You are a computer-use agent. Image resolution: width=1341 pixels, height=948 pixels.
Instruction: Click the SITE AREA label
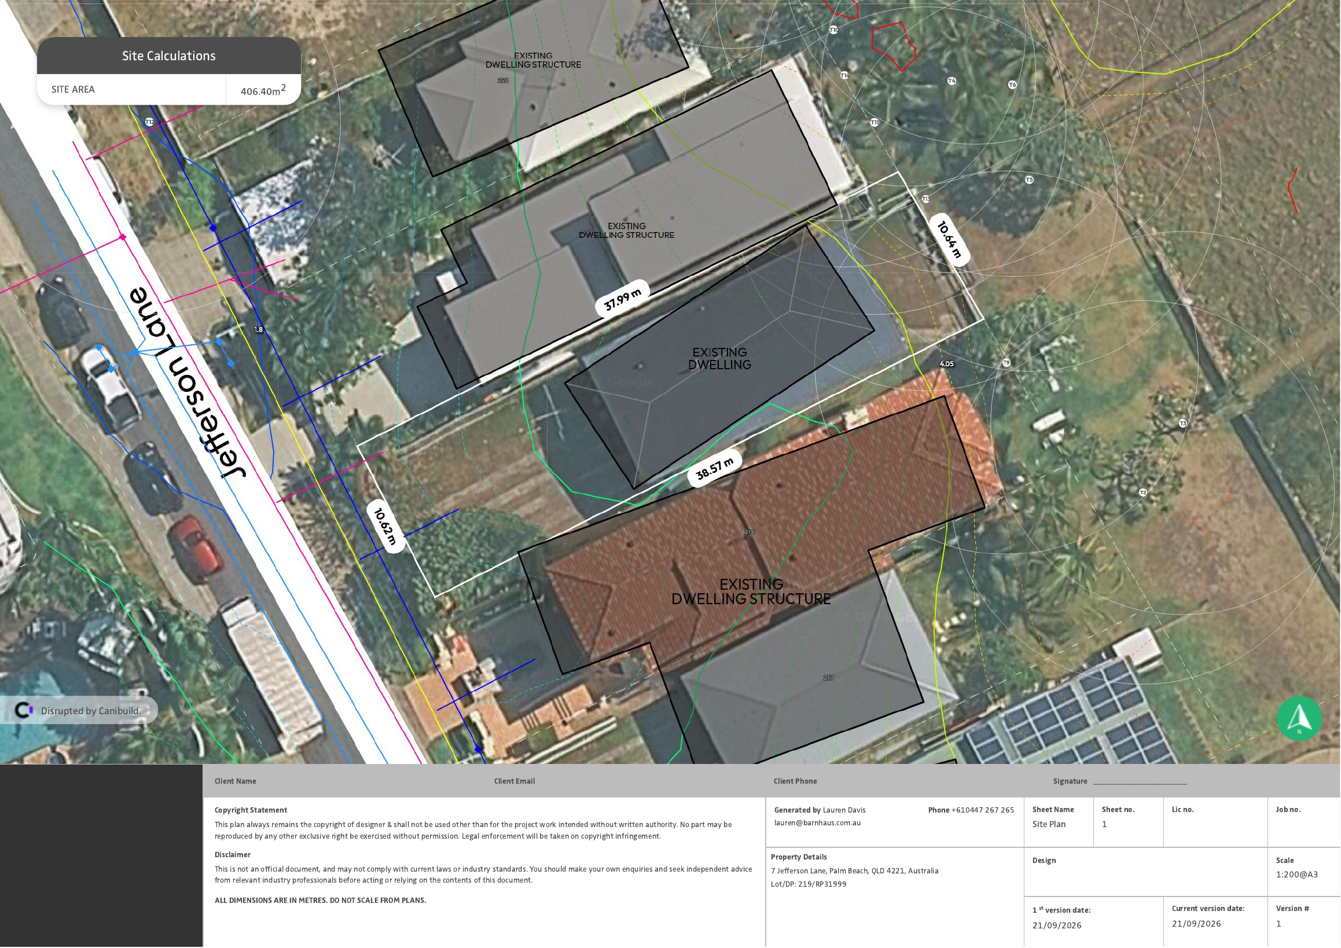(x=73, y=89)
